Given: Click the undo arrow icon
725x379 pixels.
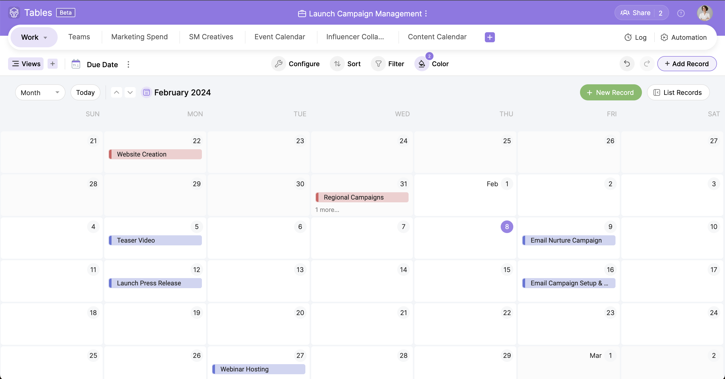Looking at the screenshot, I should coord(627,64).
